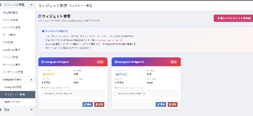The width and height of the screenshot is (253, 116).
Task: Click the info icon beside ウィジェットの使い方
Action: click(x=43, y=31)
